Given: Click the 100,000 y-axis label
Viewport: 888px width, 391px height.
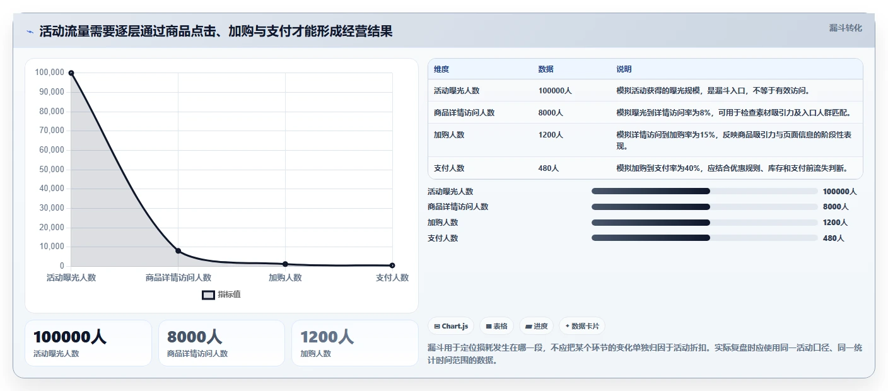Looking at the screenshot, I should 50,73.
